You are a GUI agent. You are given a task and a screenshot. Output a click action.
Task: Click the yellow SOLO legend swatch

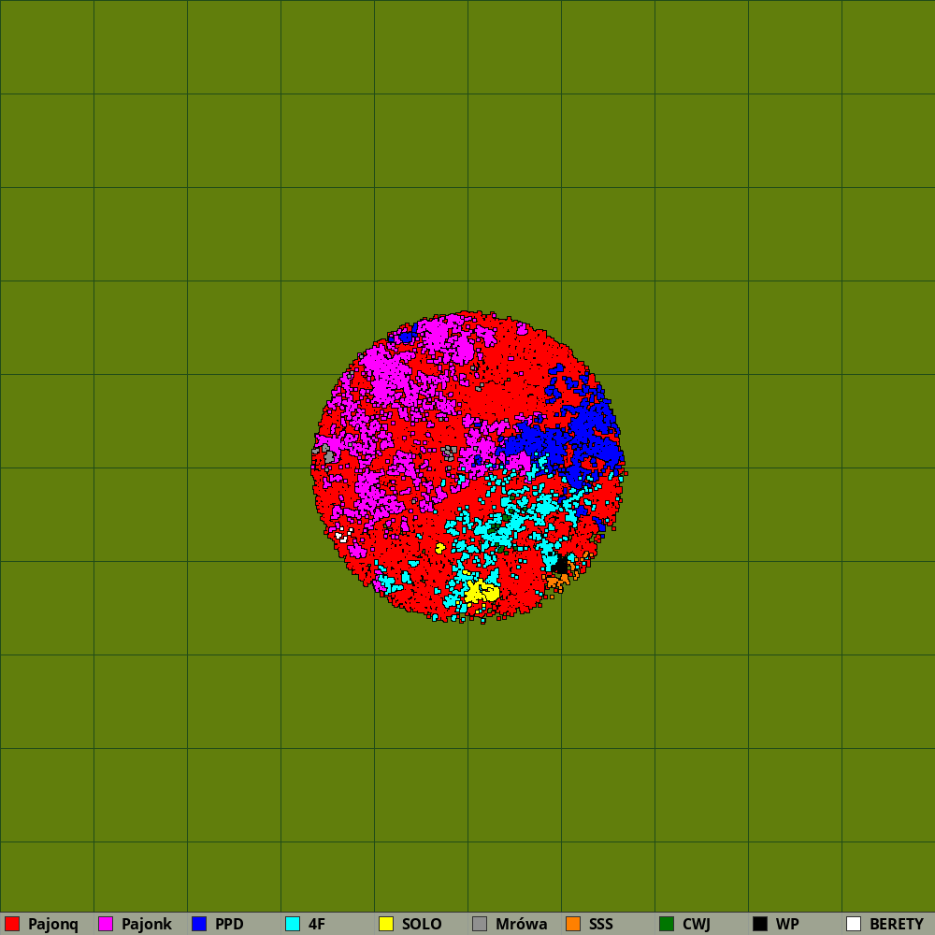(386, 924)
